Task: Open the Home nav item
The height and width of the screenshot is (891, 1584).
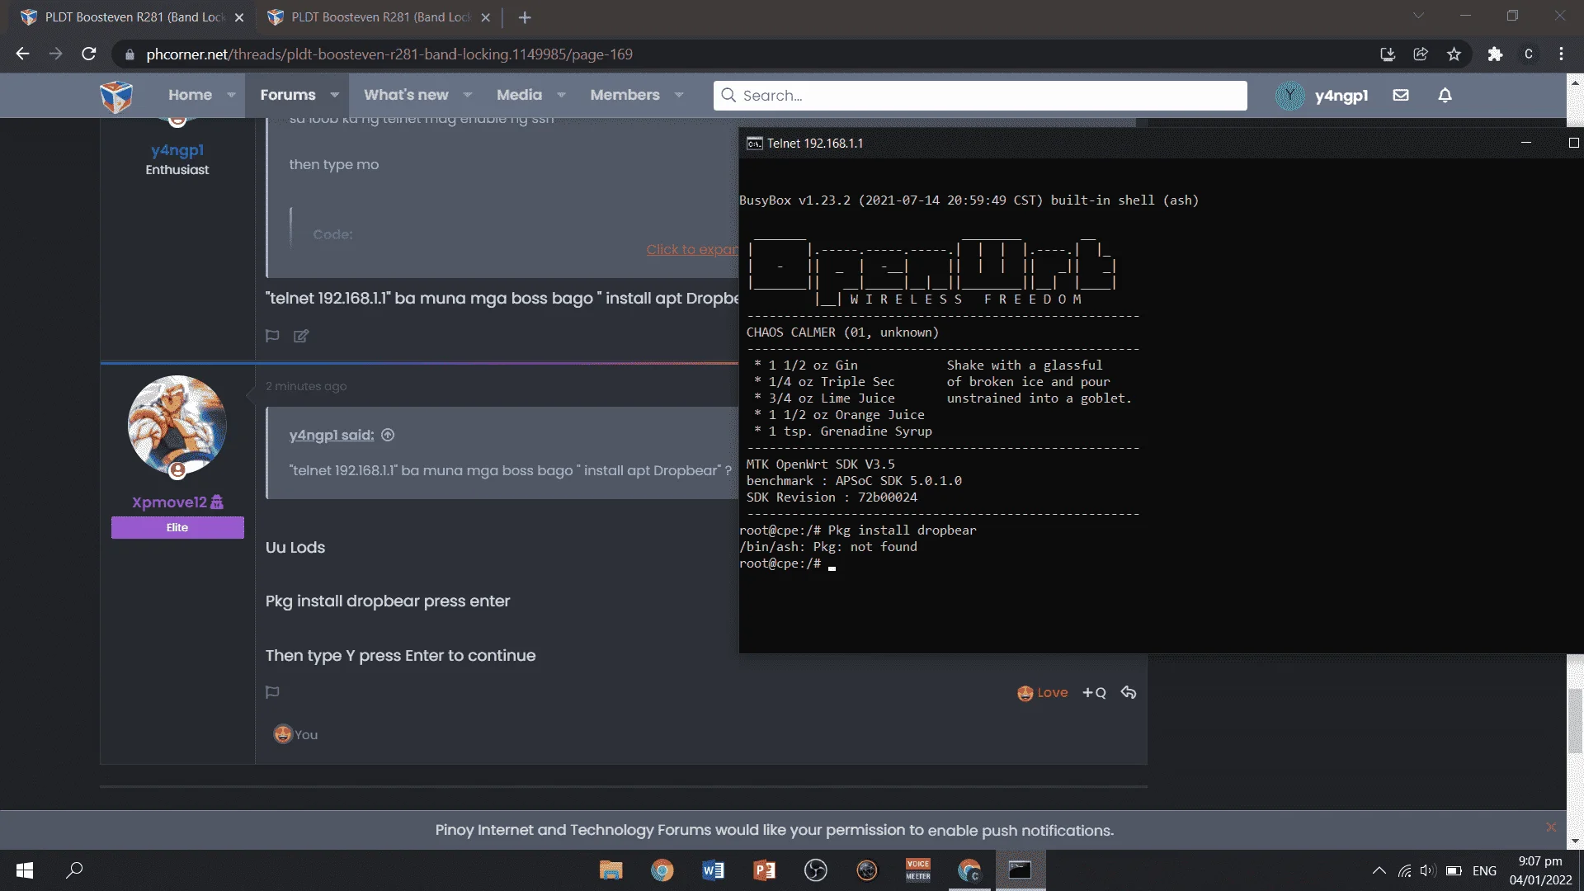Action: tap(190, 95)
